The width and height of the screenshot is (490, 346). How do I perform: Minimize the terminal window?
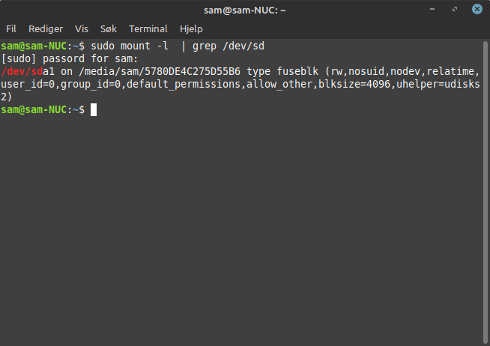pos(432,9)
